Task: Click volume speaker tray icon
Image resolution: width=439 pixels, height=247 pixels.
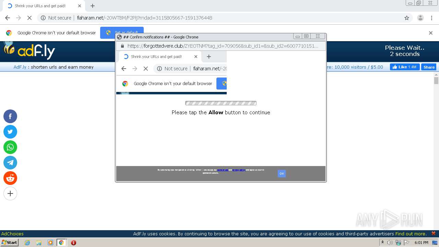Action: pyautogui.click(x=390, y=243)
